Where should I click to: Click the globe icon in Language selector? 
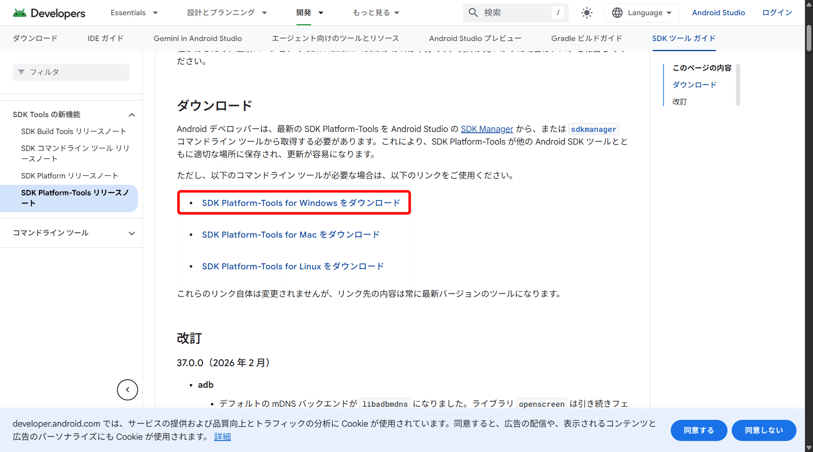coord(617,13)
